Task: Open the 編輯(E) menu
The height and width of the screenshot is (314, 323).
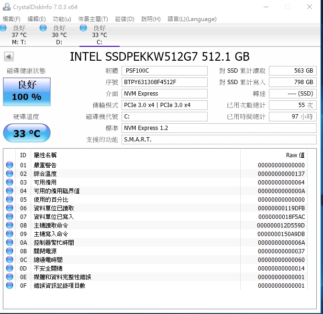Action: 37,19
